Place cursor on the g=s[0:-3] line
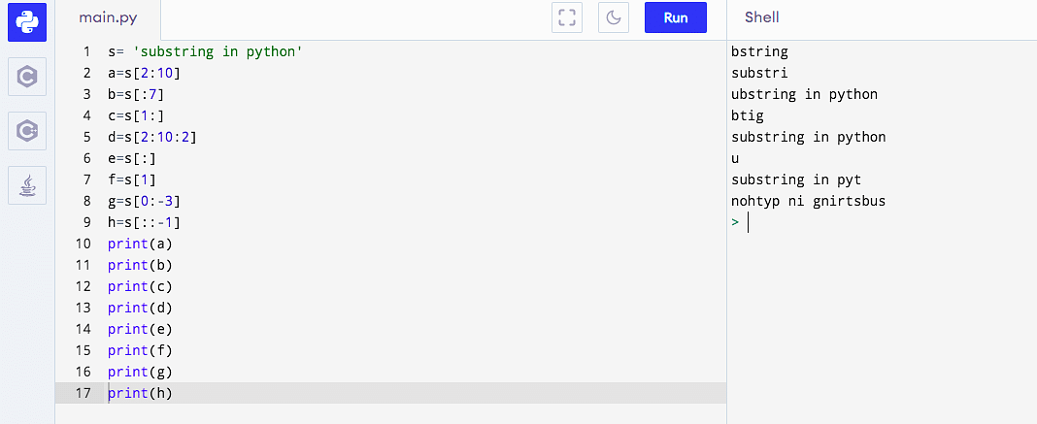Image resolution: width=1037 pixels, height=424 pixels. coord(144,201)
